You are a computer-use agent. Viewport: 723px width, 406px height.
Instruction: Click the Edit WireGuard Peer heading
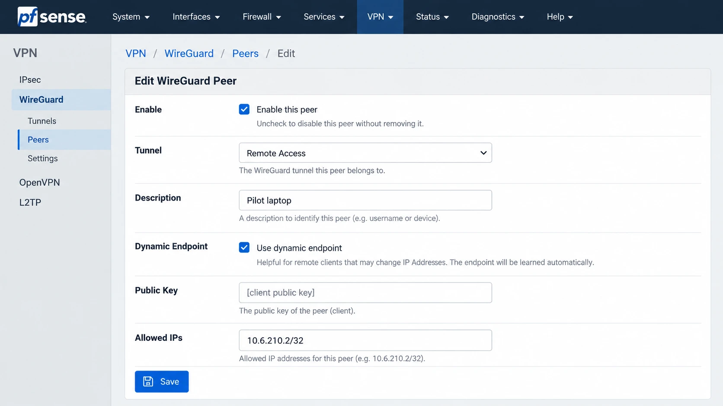point(186,81)
